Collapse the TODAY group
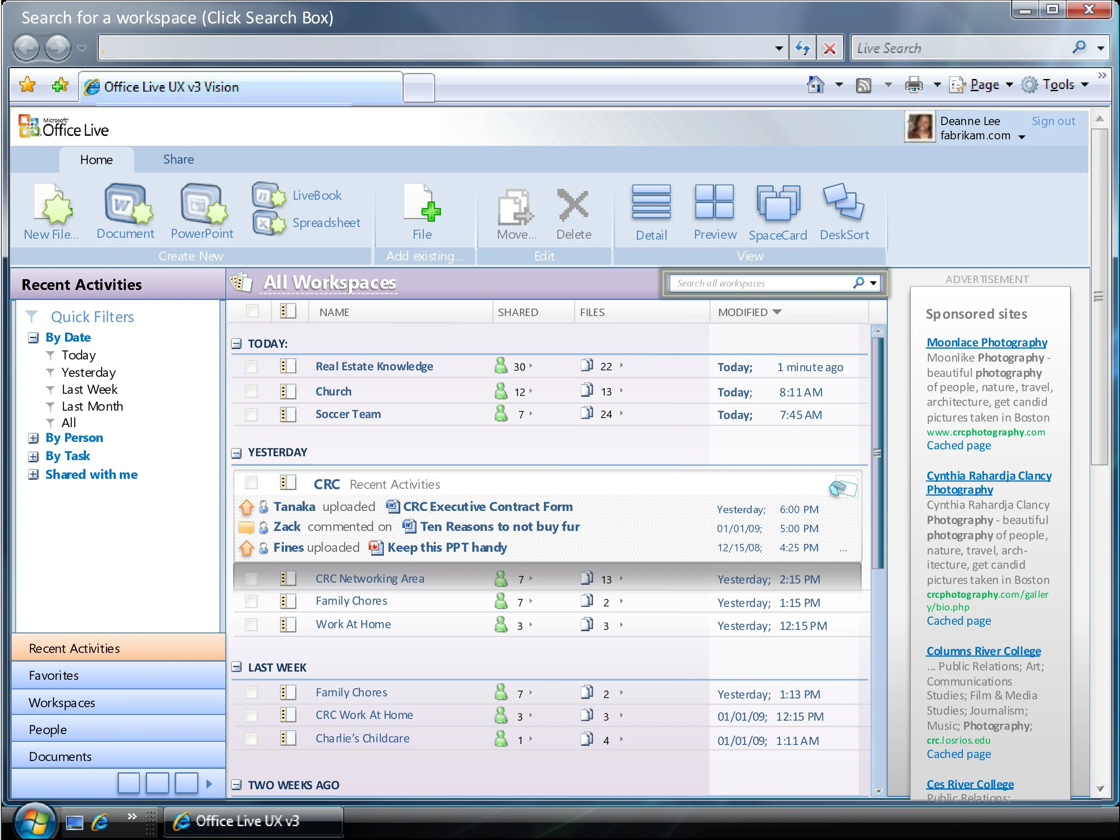Image resolution: width=1120 pixels, height=840 pixels. pos(237,344)
